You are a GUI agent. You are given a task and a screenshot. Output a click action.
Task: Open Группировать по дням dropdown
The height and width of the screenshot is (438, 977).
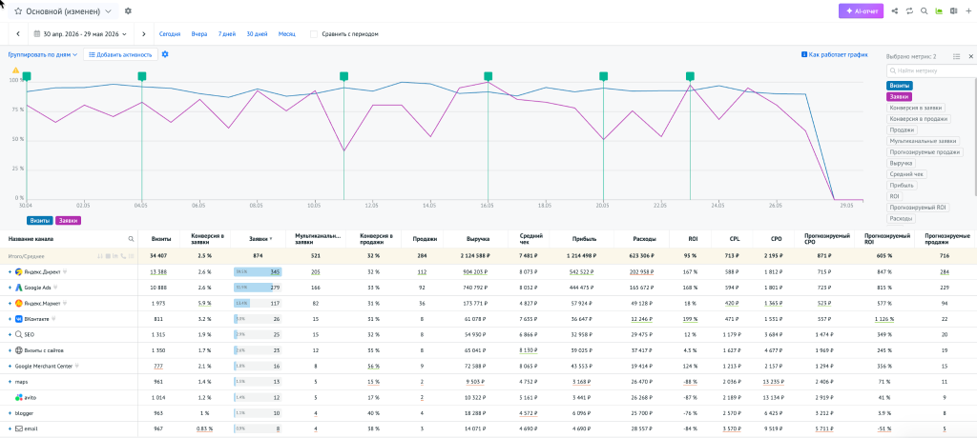[x=42, y=55]
